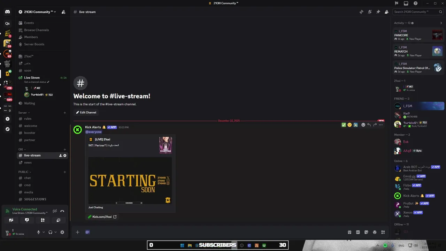
Task: Click the Edit Channel button
Action: click(x=86, y=113)
